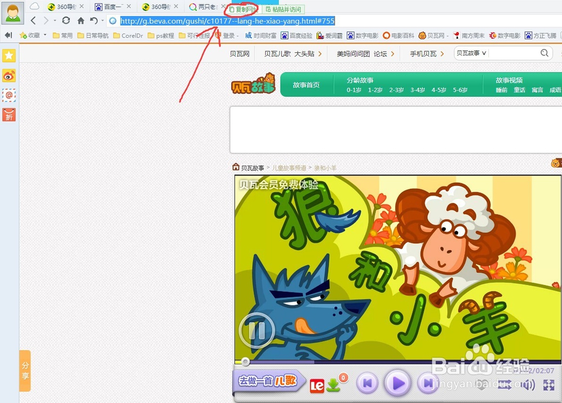Select the 童话 story video category

point(519,90)
